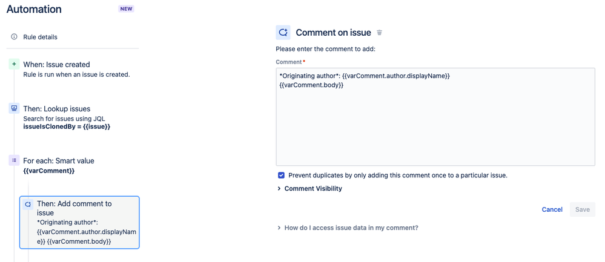
Task: Click the trash delete icon beside Comment on issue
Action: coord(380,33)
